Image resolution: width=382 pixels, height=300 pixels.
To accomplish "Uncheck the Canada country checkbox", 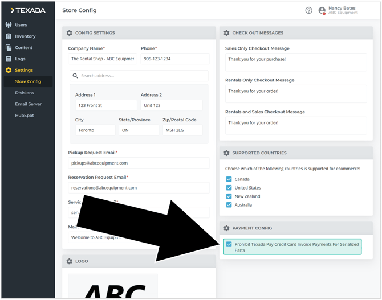I will [229, 179].
